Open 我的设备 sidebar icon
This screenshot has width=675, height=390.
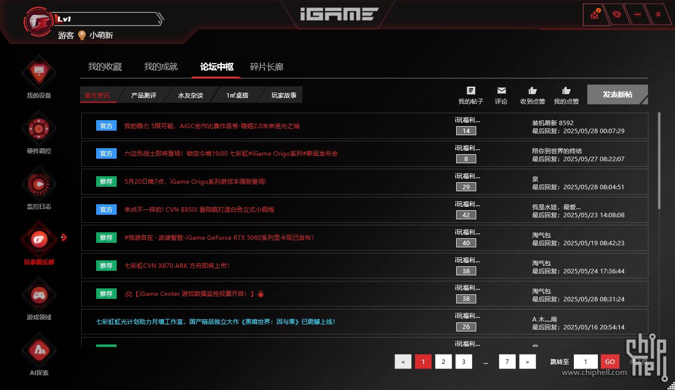pyautogui.click(x=39, y=72)
